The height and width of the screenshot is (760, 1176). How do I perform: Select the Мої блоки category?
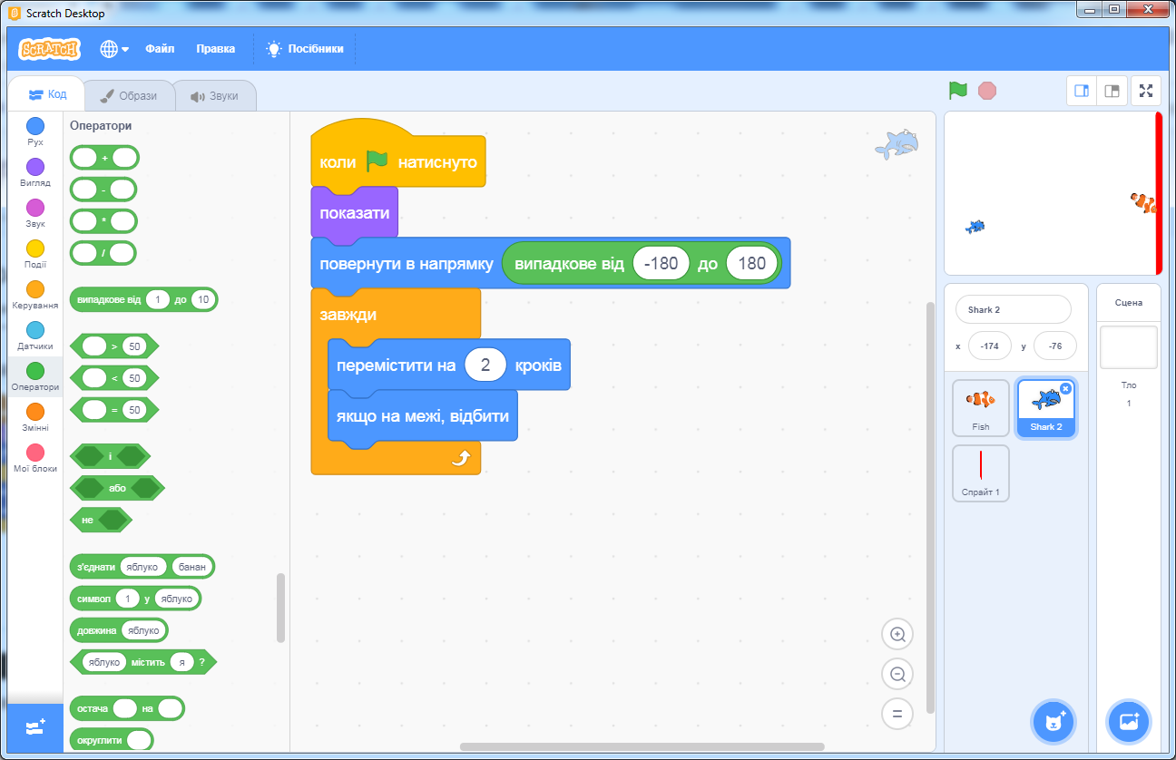coord(35,459)
